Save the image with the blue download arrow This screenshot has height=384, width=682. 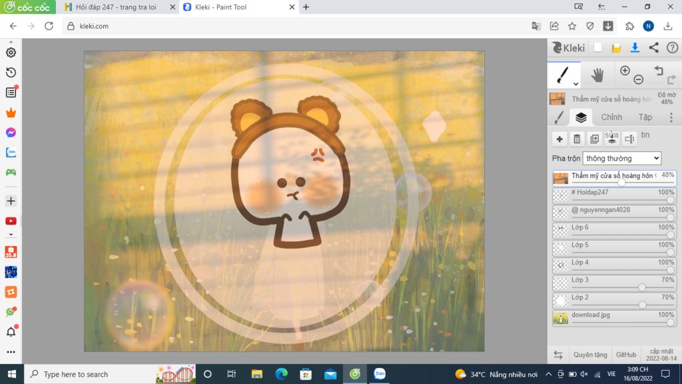pyautogui.click(x=635, y=47)
